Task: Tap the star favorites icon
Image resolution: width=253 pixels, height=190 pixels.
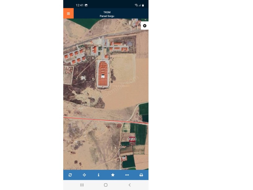Action: (113, 175)
